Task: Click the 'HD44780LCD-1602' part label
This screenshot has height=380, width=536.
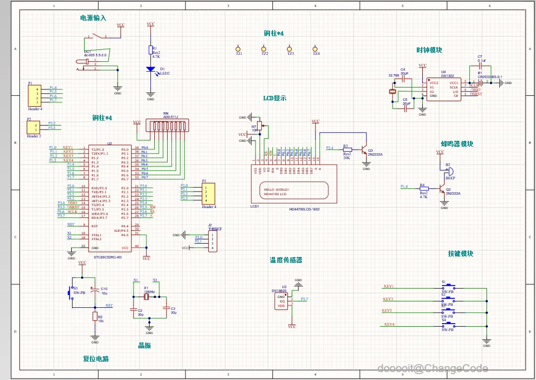Action: click(304, 209)
